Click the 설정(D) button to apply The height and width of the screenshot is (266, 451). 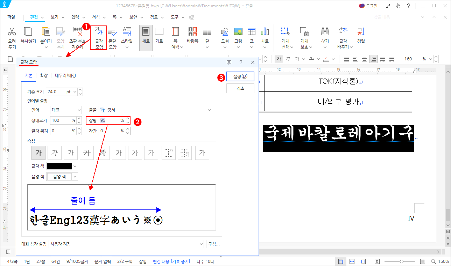tap(240, 76)
